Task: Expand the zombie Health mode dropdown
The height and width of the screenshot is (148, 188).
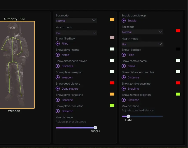Action: [x=142, y=44]
